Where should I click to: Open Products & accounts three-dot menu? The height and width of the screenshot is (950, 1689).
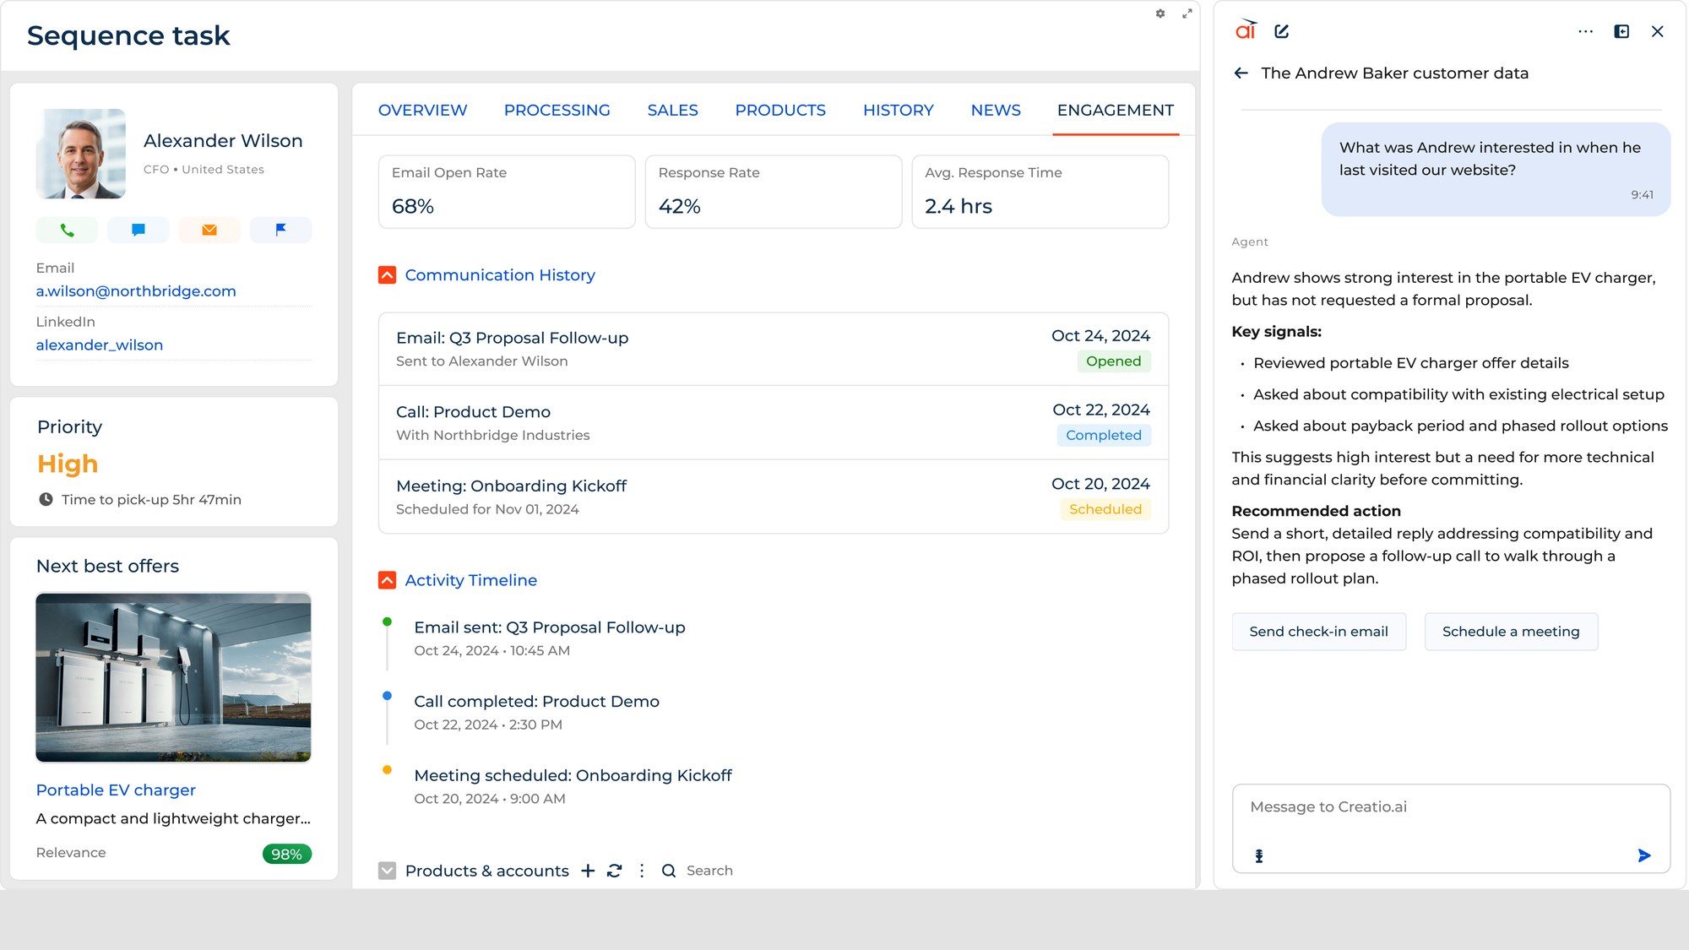click(642, 871)
